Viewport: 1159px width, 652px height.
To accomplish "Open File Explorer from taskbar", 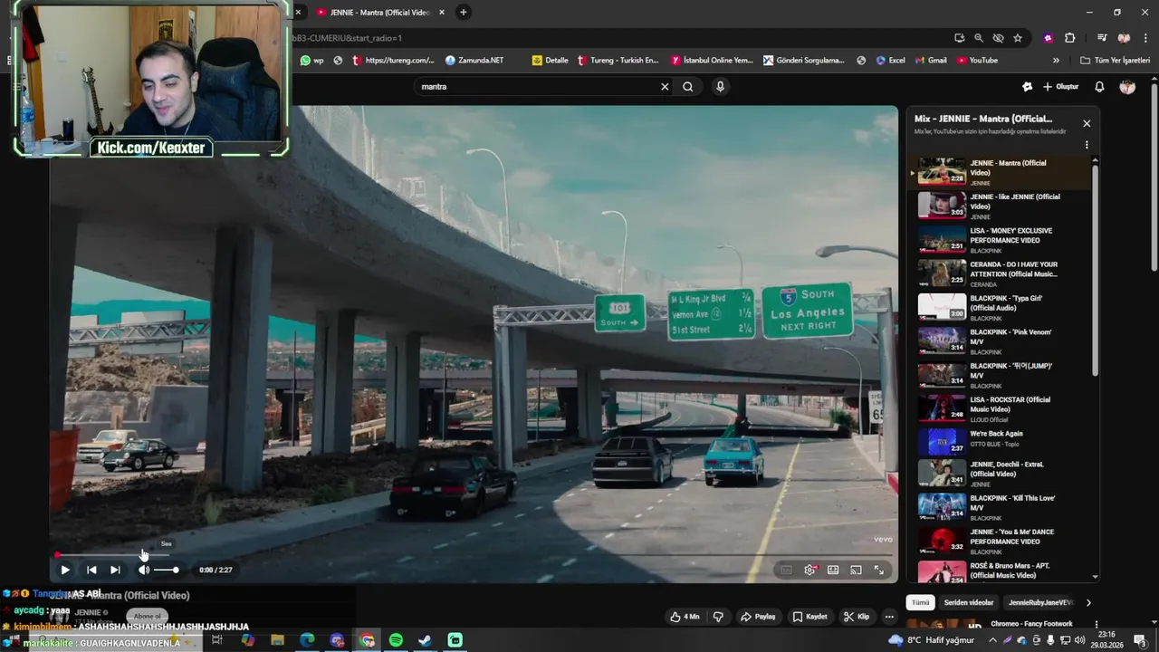I will (277, 640).
